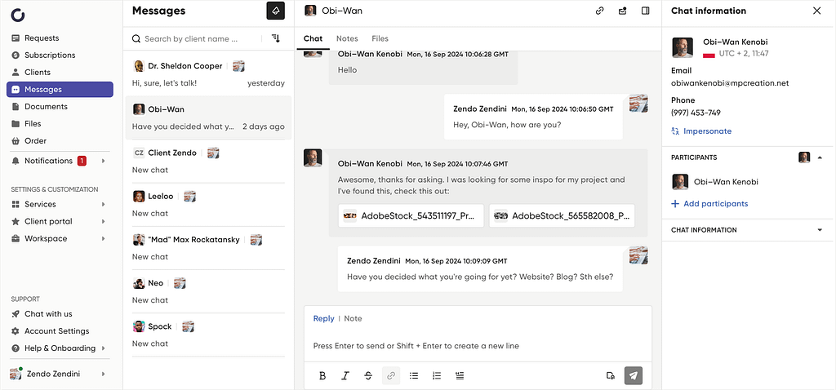Close the Chat information panel

(x=816, y=11)
